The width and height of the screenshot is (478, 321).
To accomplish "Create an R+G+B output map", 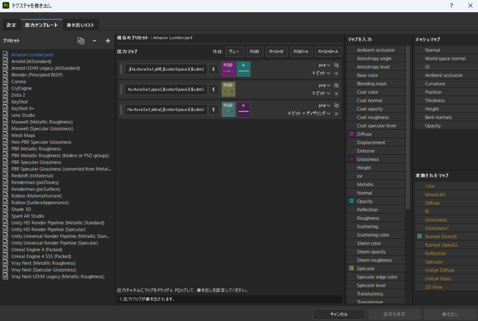I will click(276, 51).
